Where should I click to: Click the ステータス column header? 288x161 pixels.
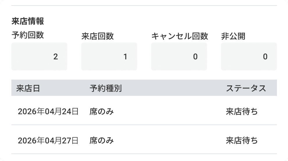coord(246,88)
